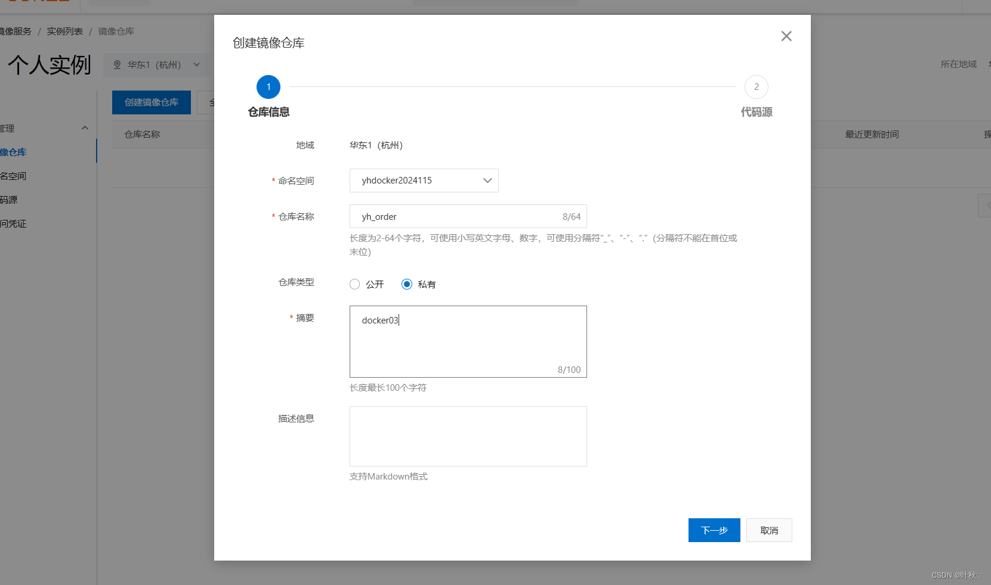
Task: Collapse the sidebar 管理 section chevron
Action: [x=85, y=128]
